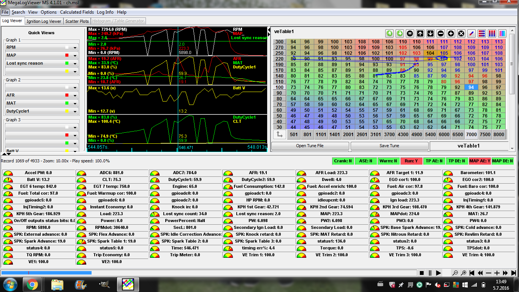Click the log position progress bar
Image resolution: width=519 pixels, height=292 pixels.
(x=209, y=273)
